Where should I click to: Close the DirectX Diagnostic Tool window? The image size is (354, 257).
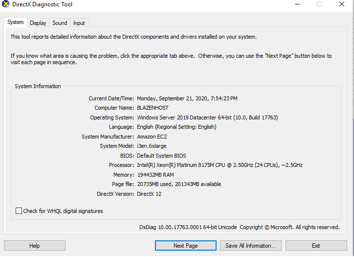click(342, 4)
